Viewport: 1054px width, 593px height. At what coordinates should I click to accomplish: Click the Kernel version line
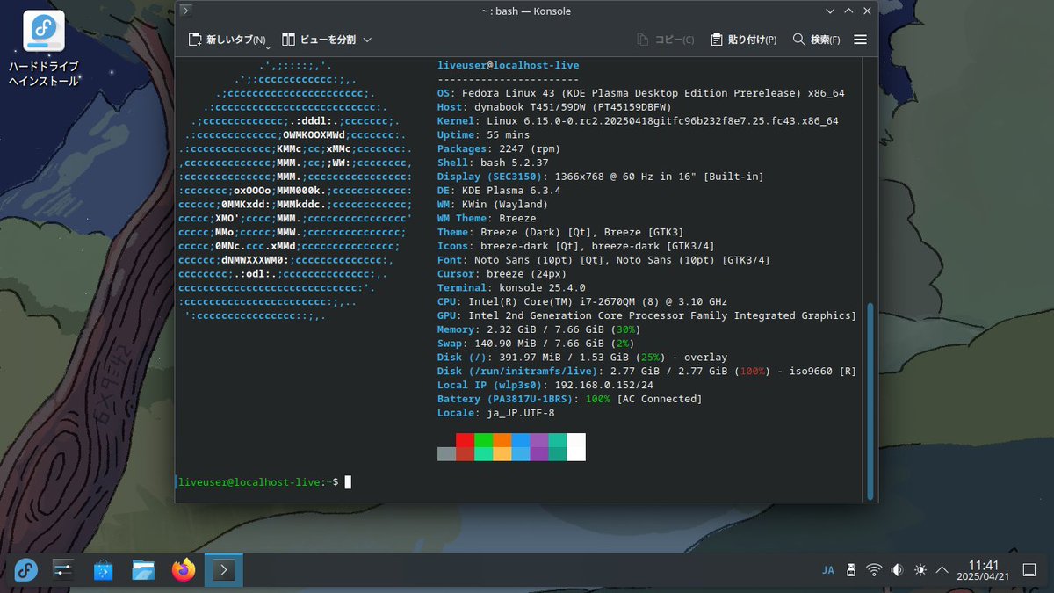point(638,121)
